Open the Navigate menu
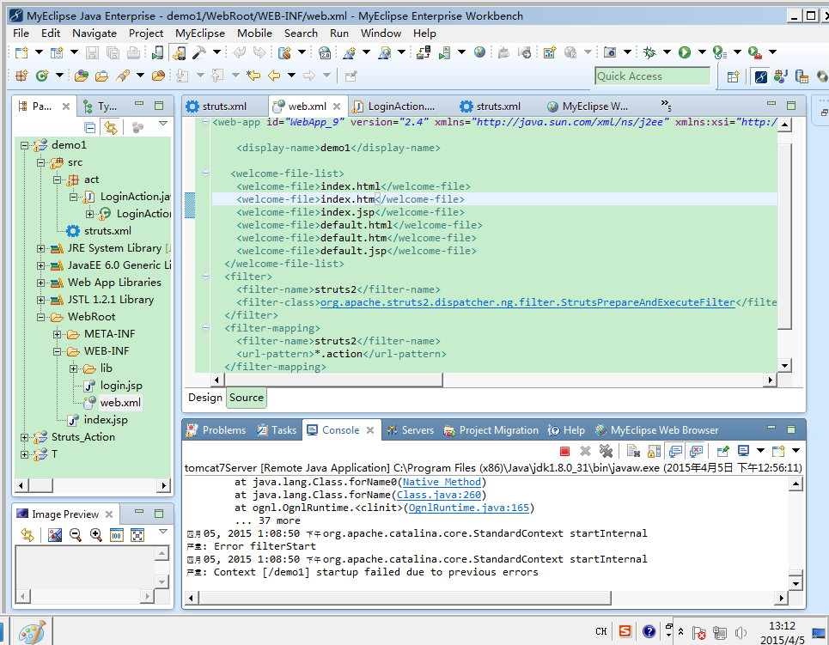 coord(94,33)
